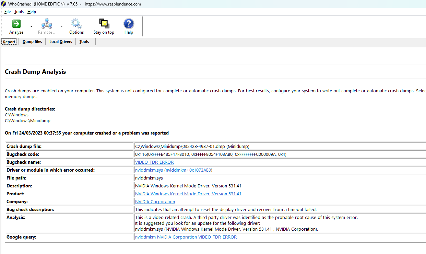The width and height of the screenshot is (426, 254).
Task: Click the Company label cell
Action: click(70, 202)
